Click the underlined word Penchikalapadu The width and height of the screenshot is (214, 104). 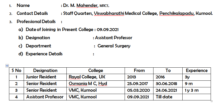(x=176, y=13)
